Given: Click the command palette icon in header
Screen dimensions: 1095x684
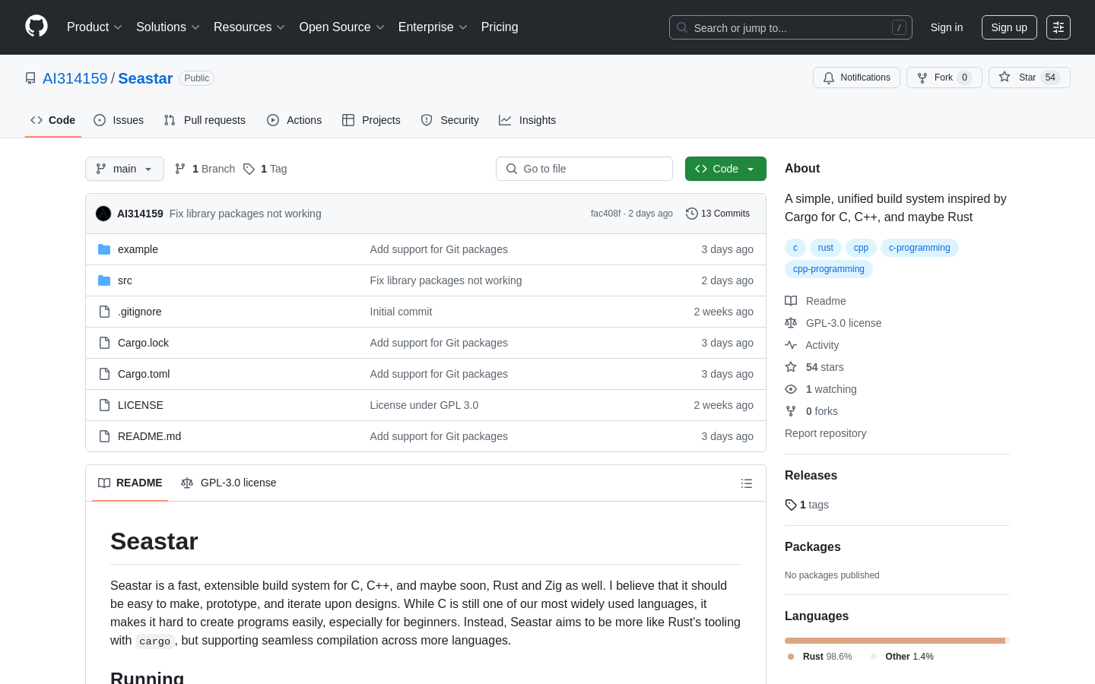Looking at the screenshot, I should click(x=1058, y=27).
